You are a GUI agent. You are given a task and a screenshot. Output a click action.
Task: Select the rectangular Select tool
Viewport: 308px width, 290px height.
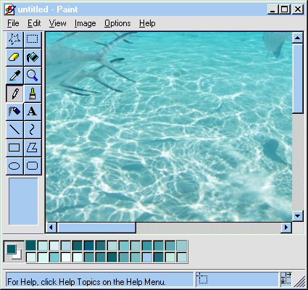tap(33, 39)
